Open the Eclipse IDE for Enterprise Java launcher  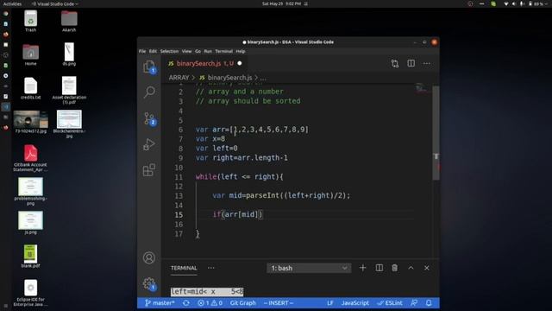(31, 293)
